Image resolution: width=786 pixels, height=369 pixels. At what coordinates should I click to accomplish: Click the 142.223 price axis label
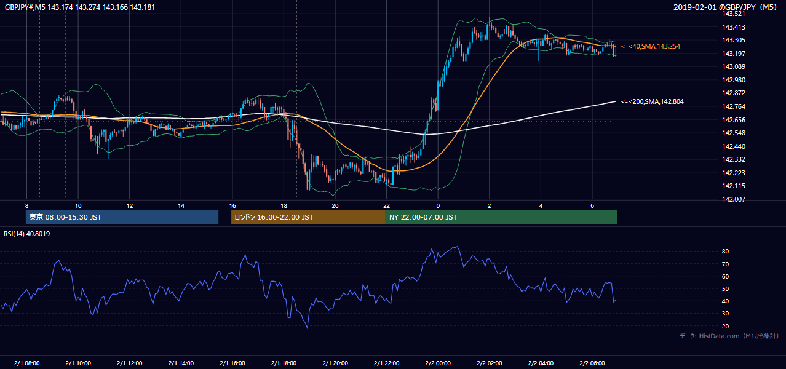pos(733,173)
